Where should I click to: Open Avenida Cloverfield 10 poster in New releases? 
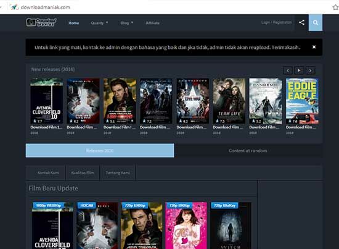point(46,101)
